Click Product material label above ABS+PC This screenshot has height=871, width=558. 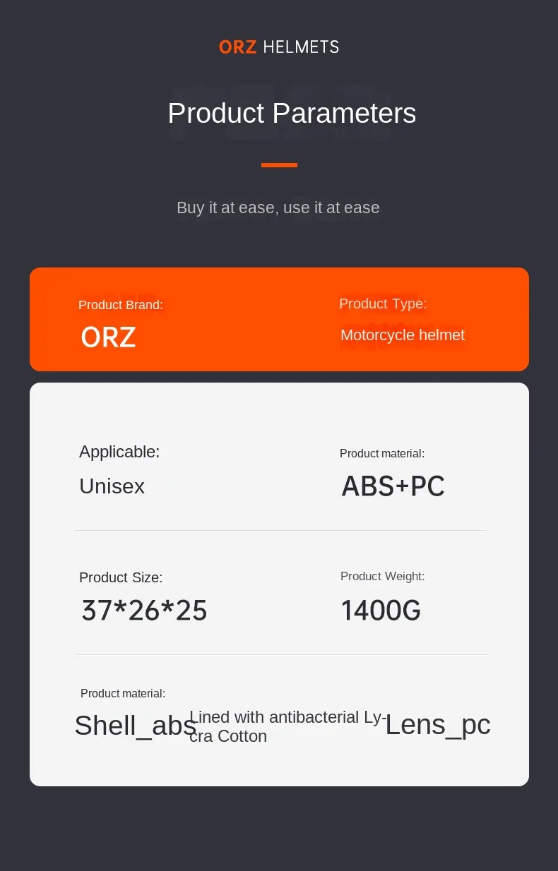coord(382,454)
